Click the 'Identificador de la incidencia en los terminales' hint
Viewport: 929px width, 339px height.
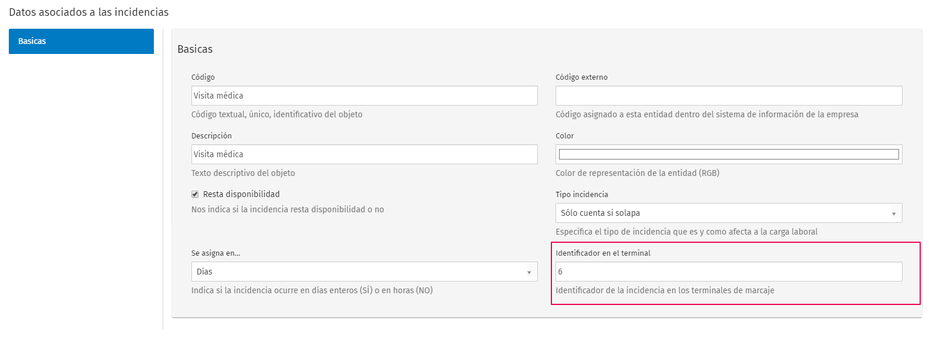[x=665, y=290]
